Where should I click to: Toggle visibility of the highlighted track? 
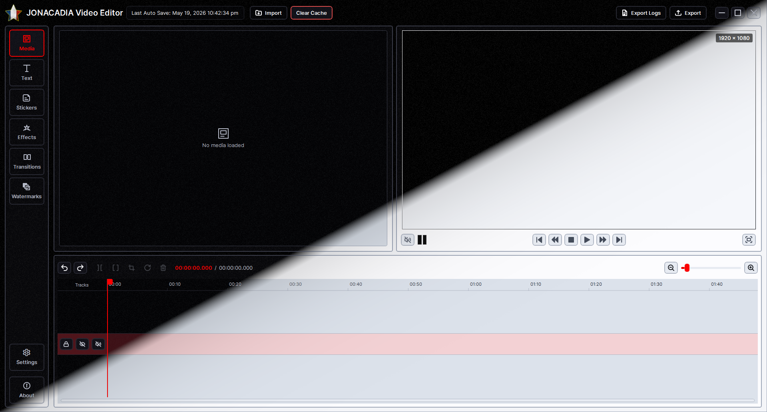tap(82, 344)
